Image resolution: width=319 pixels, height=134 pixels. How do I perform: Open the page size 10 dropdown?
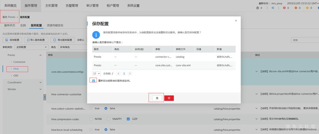97,74
